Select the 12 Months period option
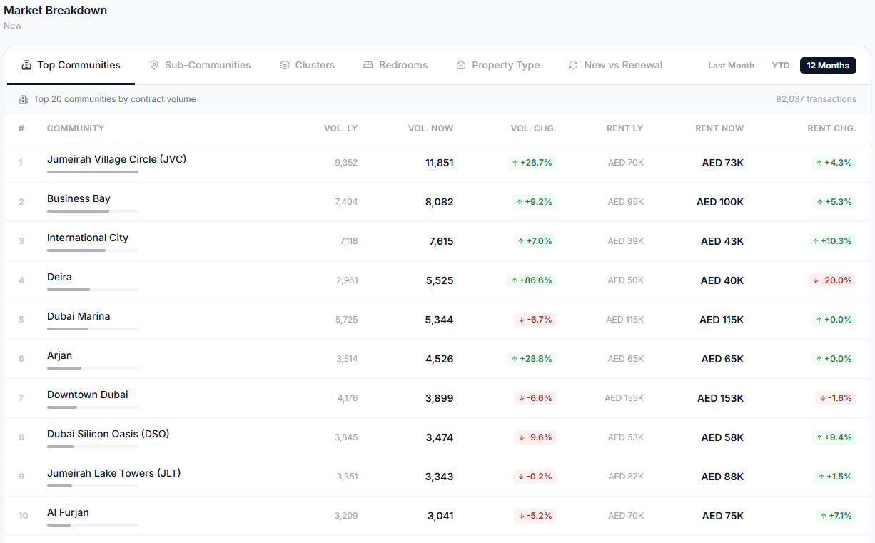Screen dimensions: 875x543 (828, 66)
